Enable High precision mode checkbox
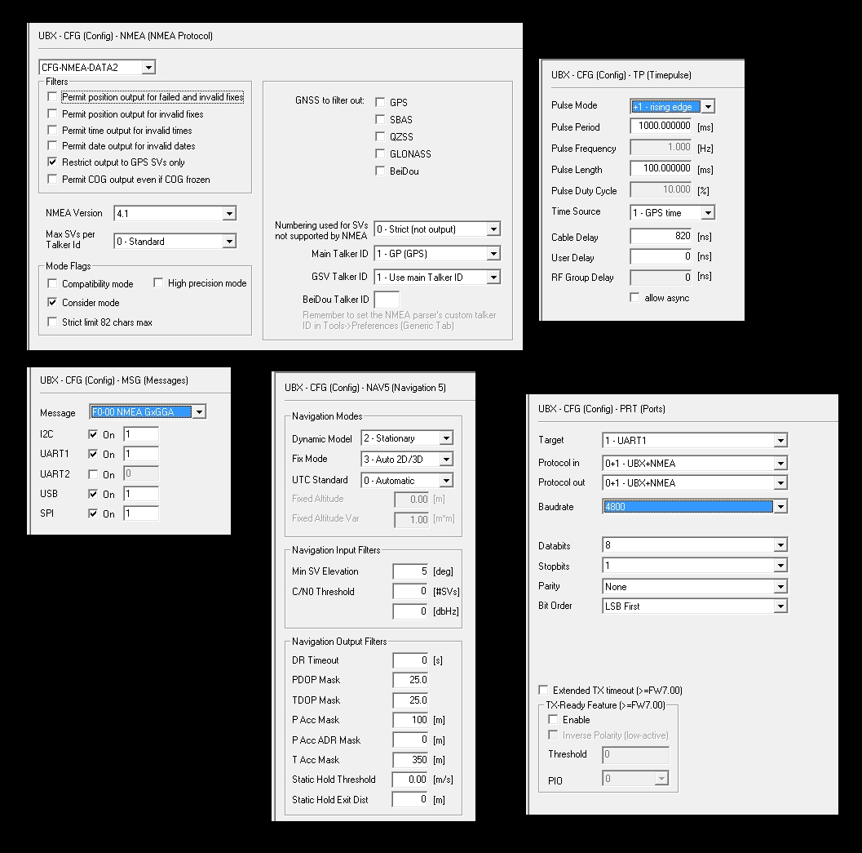The image size is (862, 853). point(159,283)
